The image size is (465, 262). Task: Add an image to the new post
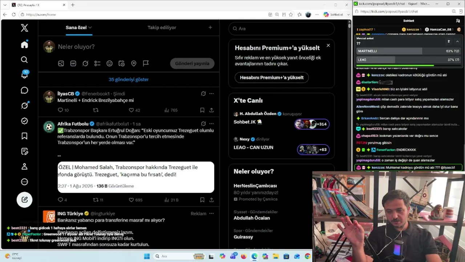point(61,63)
